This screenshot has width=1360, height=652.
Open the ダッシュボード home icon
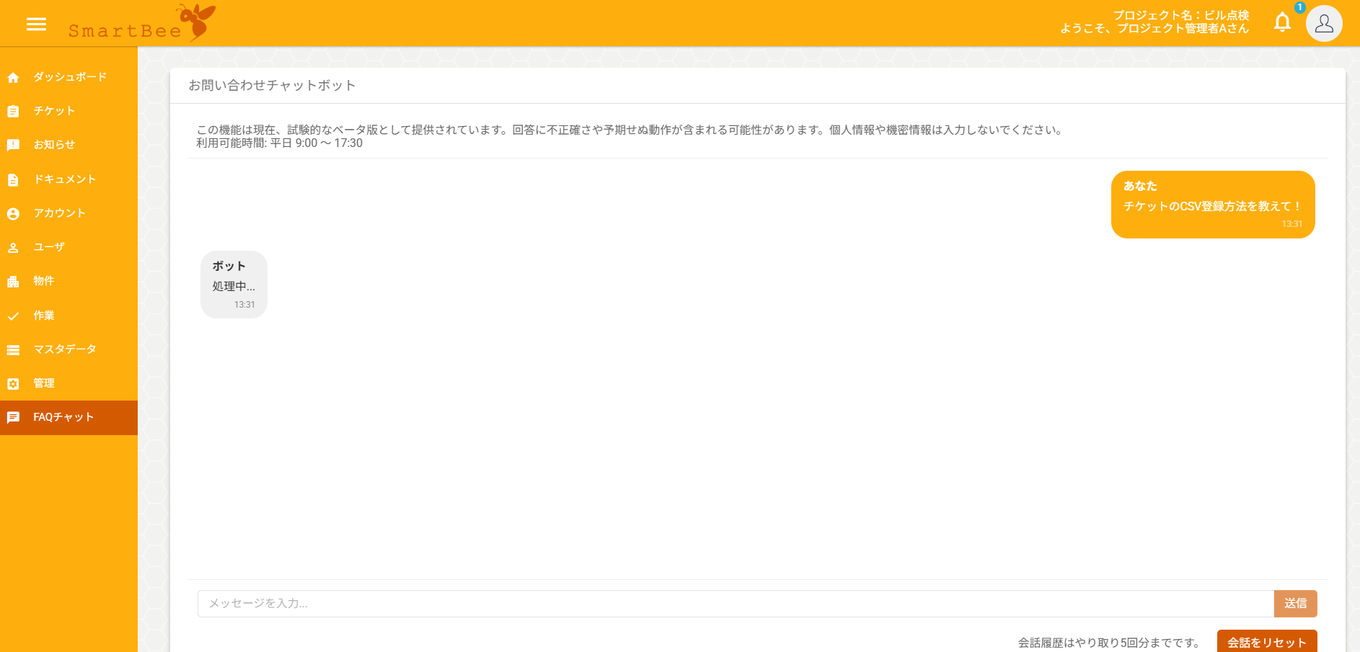[13, 77]
